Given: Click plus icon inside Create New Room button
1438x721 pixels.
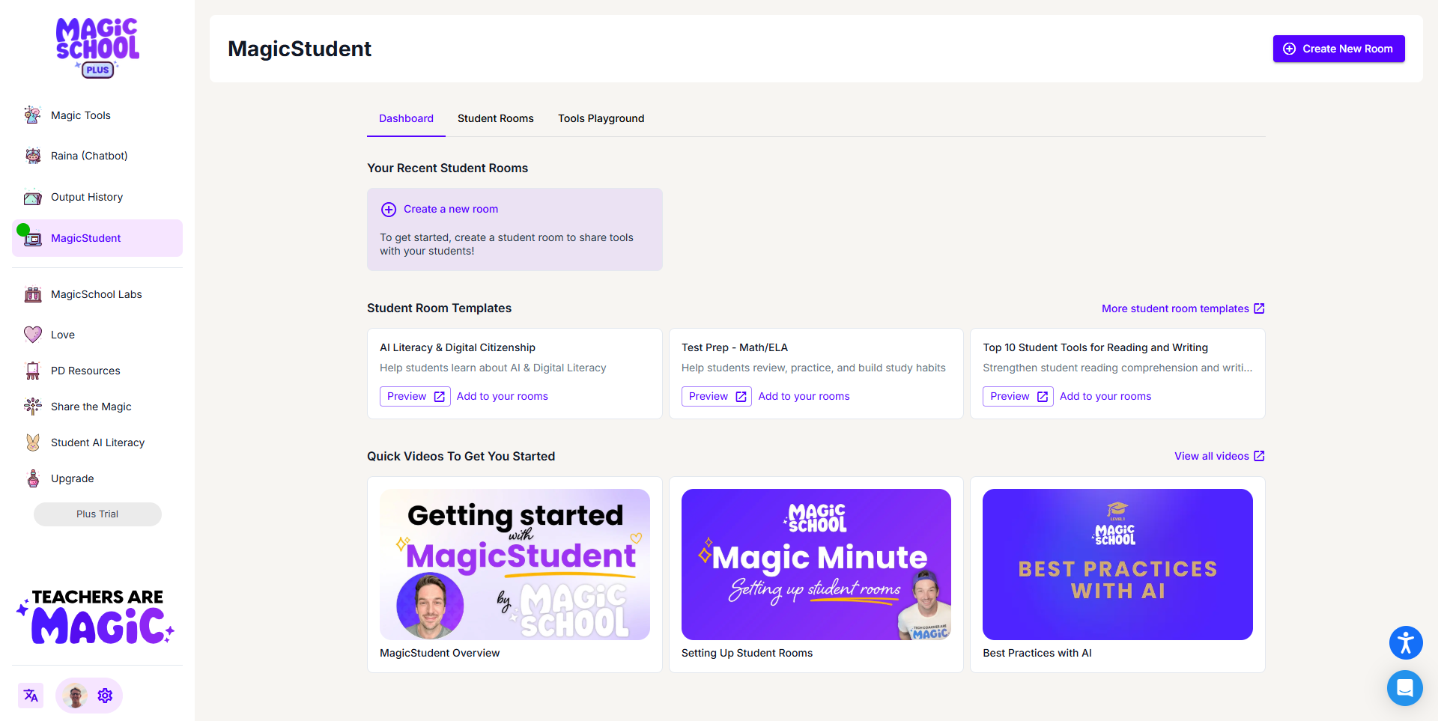Looking at the screenshot, I should click(1289, 49).
